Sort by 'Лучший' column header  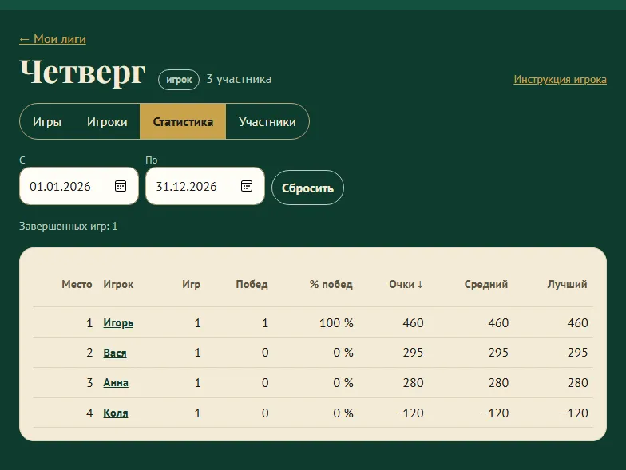[567, 284]
